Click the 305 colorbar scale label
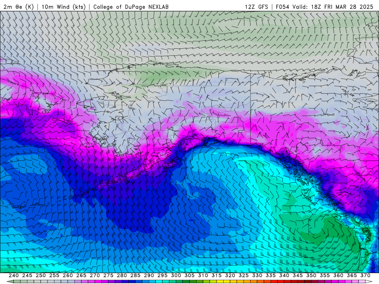This screenshot has height=284, width=379. (189, 275)
